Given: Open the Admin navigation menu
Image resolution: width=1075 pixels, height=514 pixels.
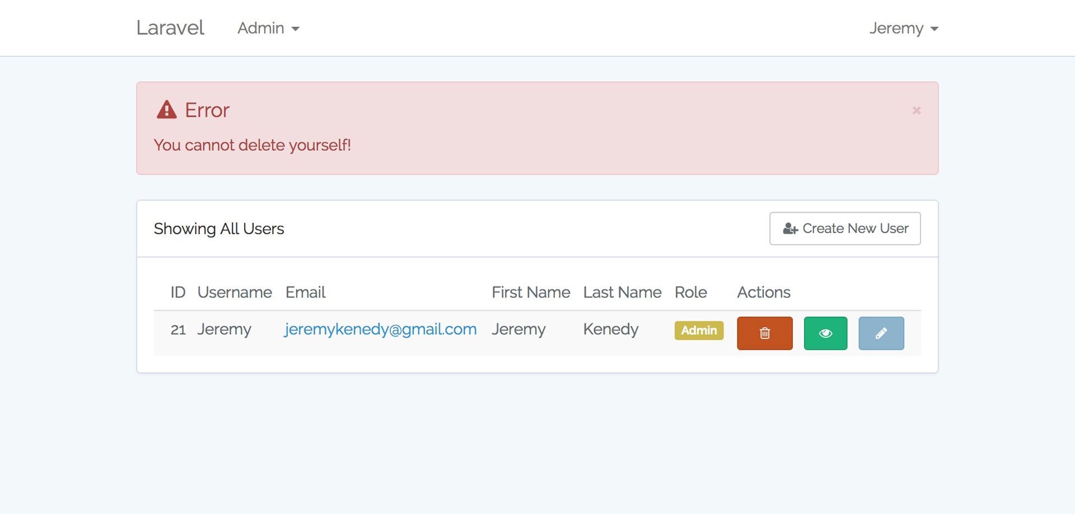Looking at the screenshot, I should pyautogui.click(x=269, y=28).
